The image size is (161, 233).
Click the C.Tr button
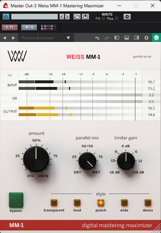[10, 27]
